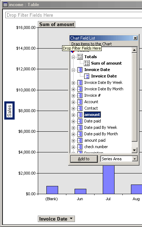The height and width of the screenshot is (227, 142).
Task: Click the field list scrollbar thumb
Action: [x=134, y=97]
